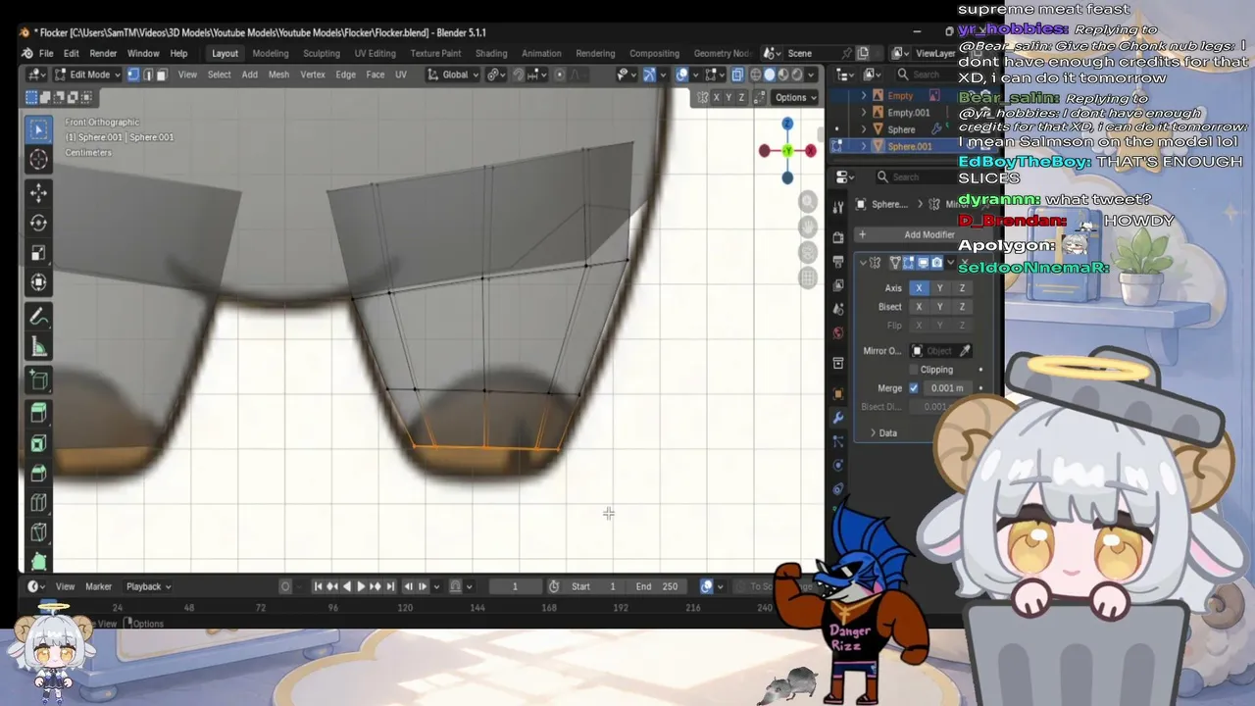The image size is (1255, 706).
Task: Toggle viewport X mirror in tool settings
Action: [716, 97]
